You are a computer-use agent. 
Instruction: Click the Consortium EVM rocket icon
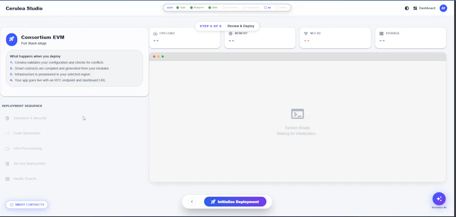pos(11,39)
